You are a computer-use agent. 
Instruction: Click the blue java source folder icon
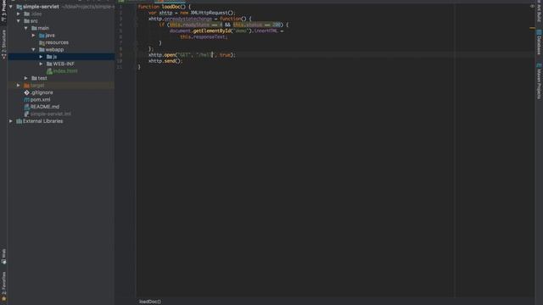point(42,36)
